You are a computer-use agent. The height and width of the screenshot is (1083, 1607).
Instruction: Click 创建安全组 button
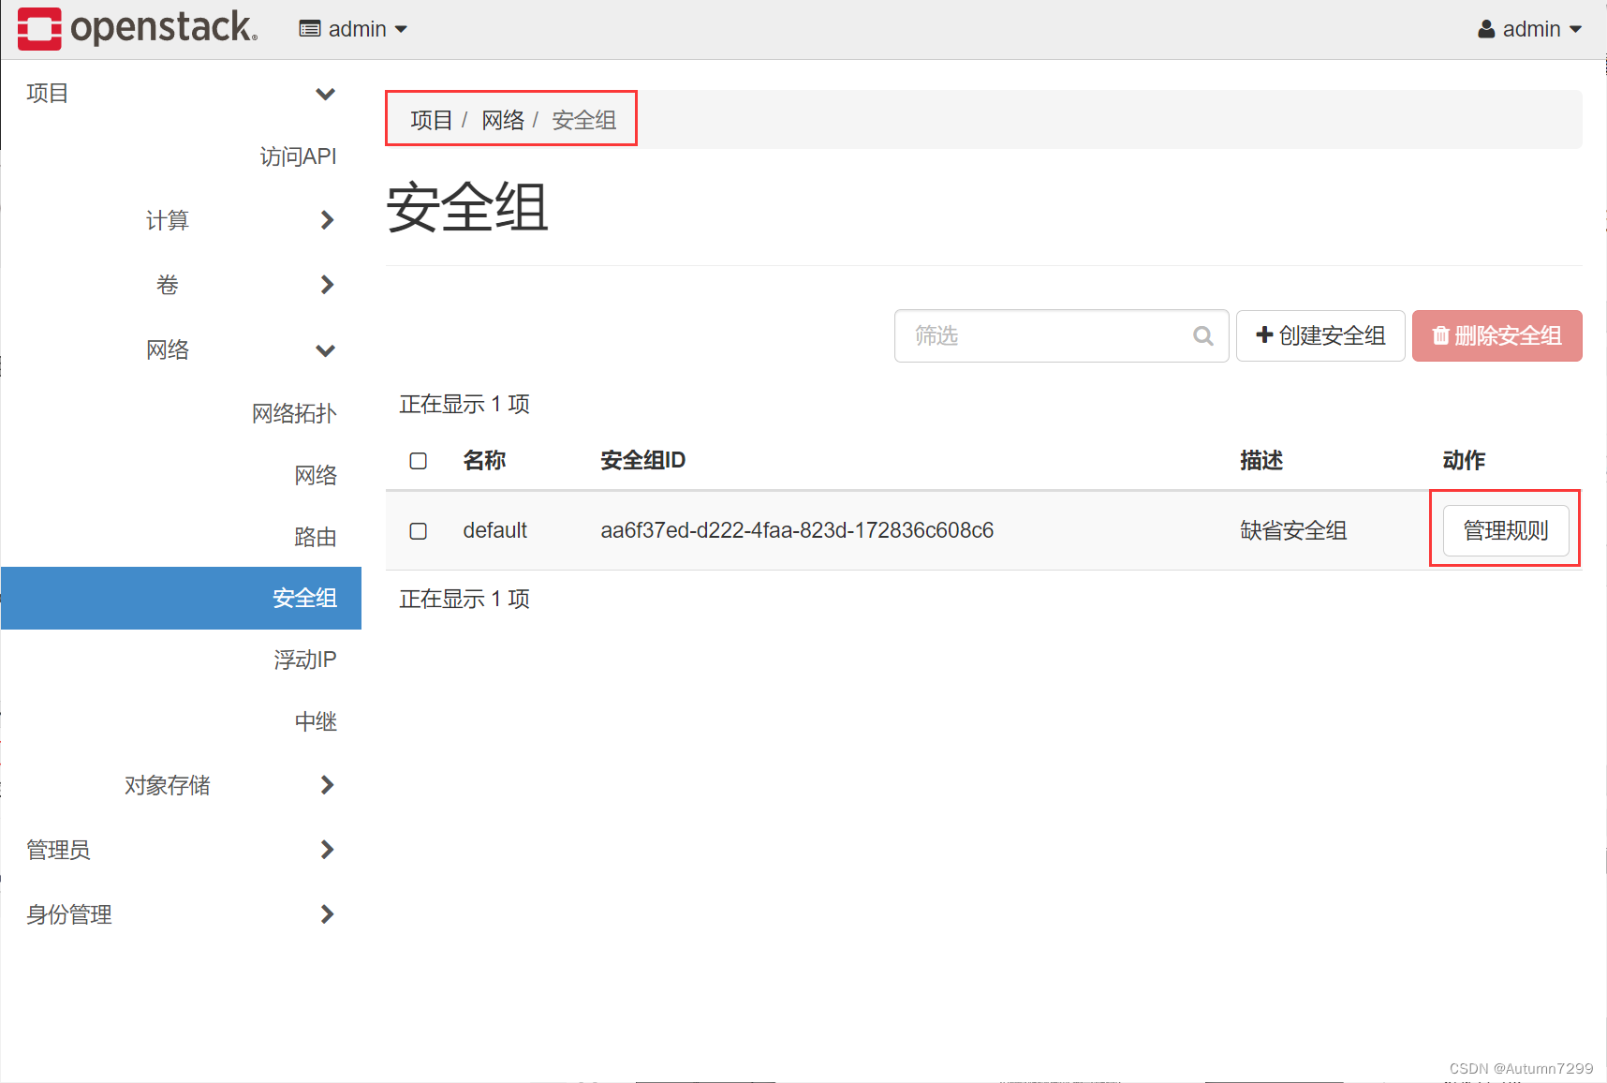tap(1320, 335)
